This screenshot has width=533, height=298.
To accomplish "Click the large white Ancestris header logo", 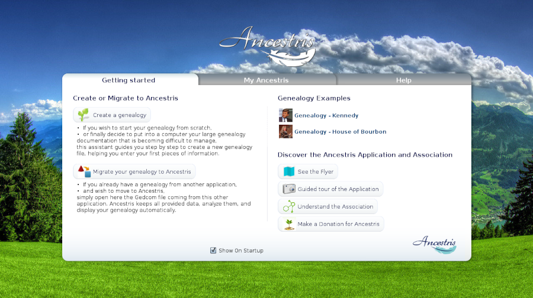I will tap(268, 46).
